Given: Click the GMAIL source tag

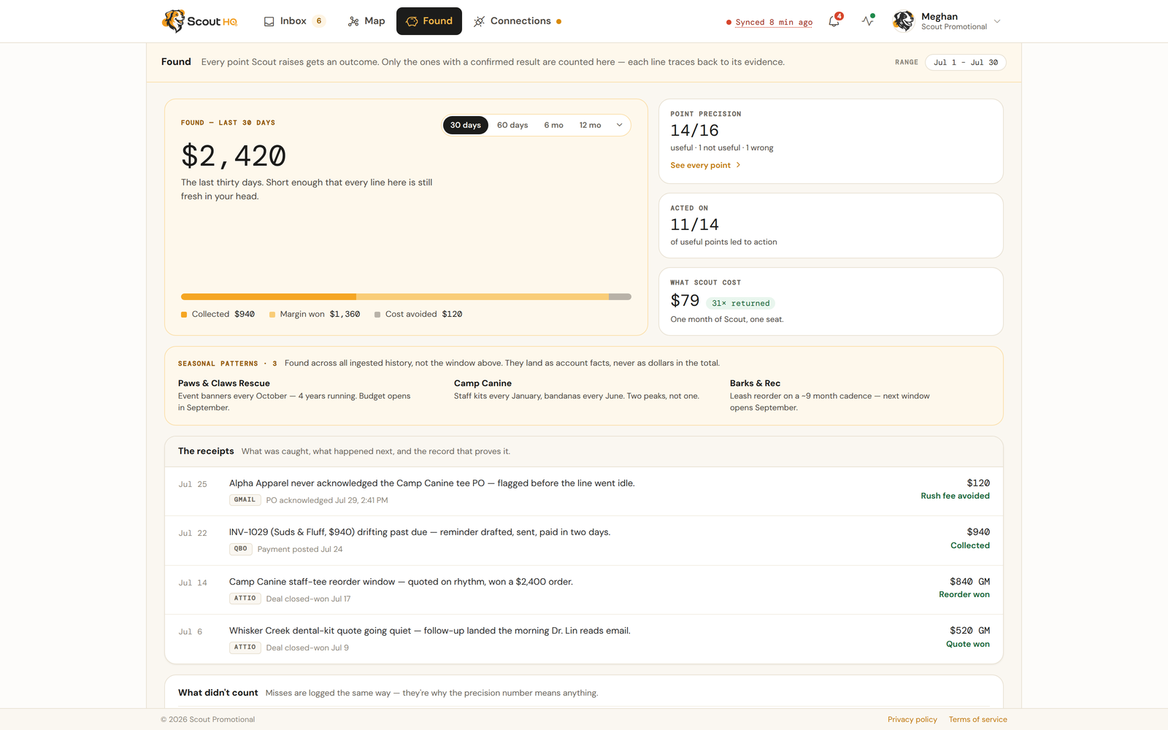Looking at the screenshot, I should [245, 500].
